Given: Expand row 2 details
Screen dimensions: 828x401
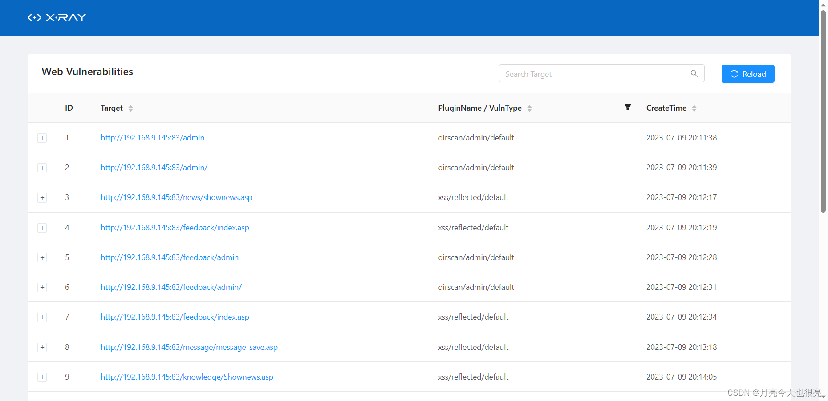Looking at the screenshot, I should 42,168.
